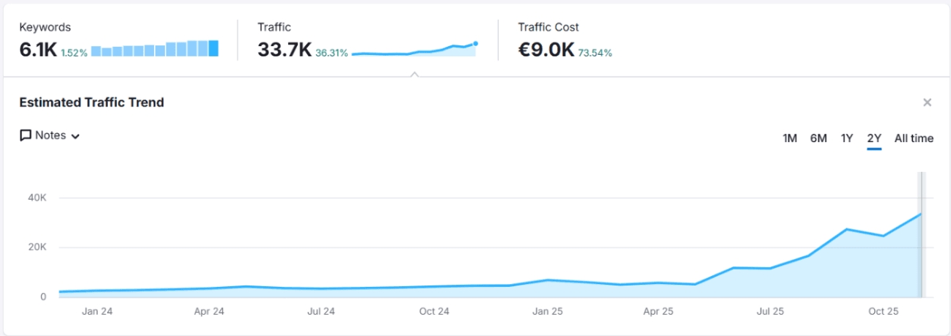Click the Jul 25 point on trend chart

coord(769,269)
